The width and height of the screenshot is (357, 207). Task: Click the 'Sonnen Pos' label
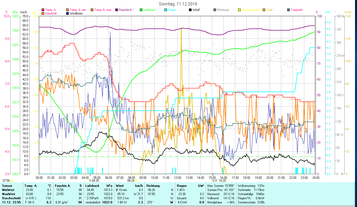215,190
